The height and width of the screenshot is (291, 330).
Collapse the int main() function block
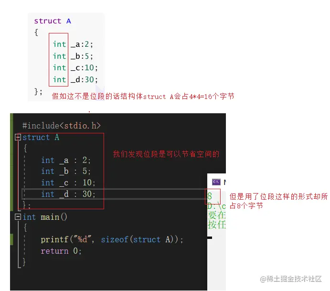click(x=18, y=216)
